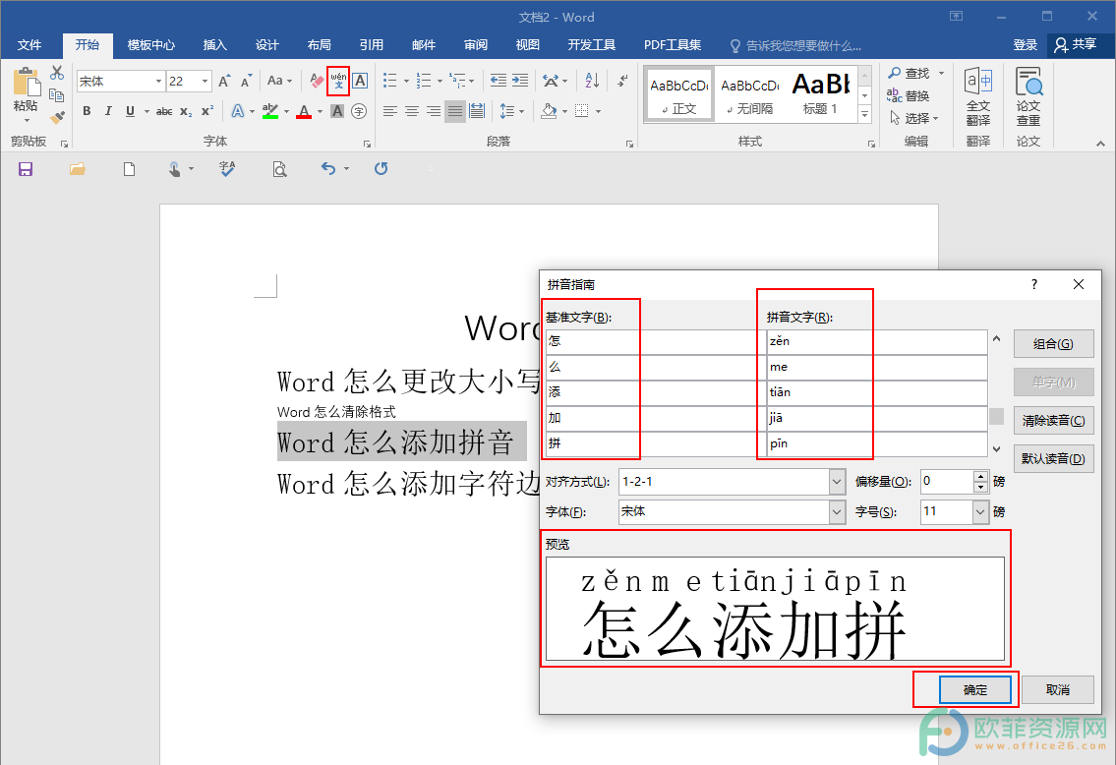Viewport: 1116px width, 765px height.
Task: Open the ribbon font size dropdown showing 22
Action: [x=205, y=82]
